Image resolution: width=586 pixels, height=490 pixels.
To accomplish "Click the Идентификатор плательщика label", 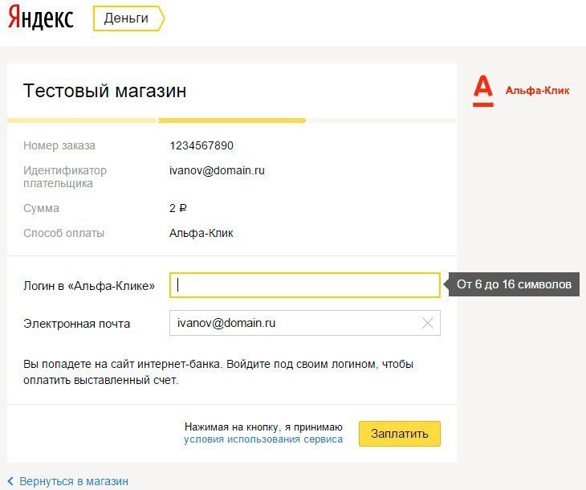I will [x=65, y=177].
